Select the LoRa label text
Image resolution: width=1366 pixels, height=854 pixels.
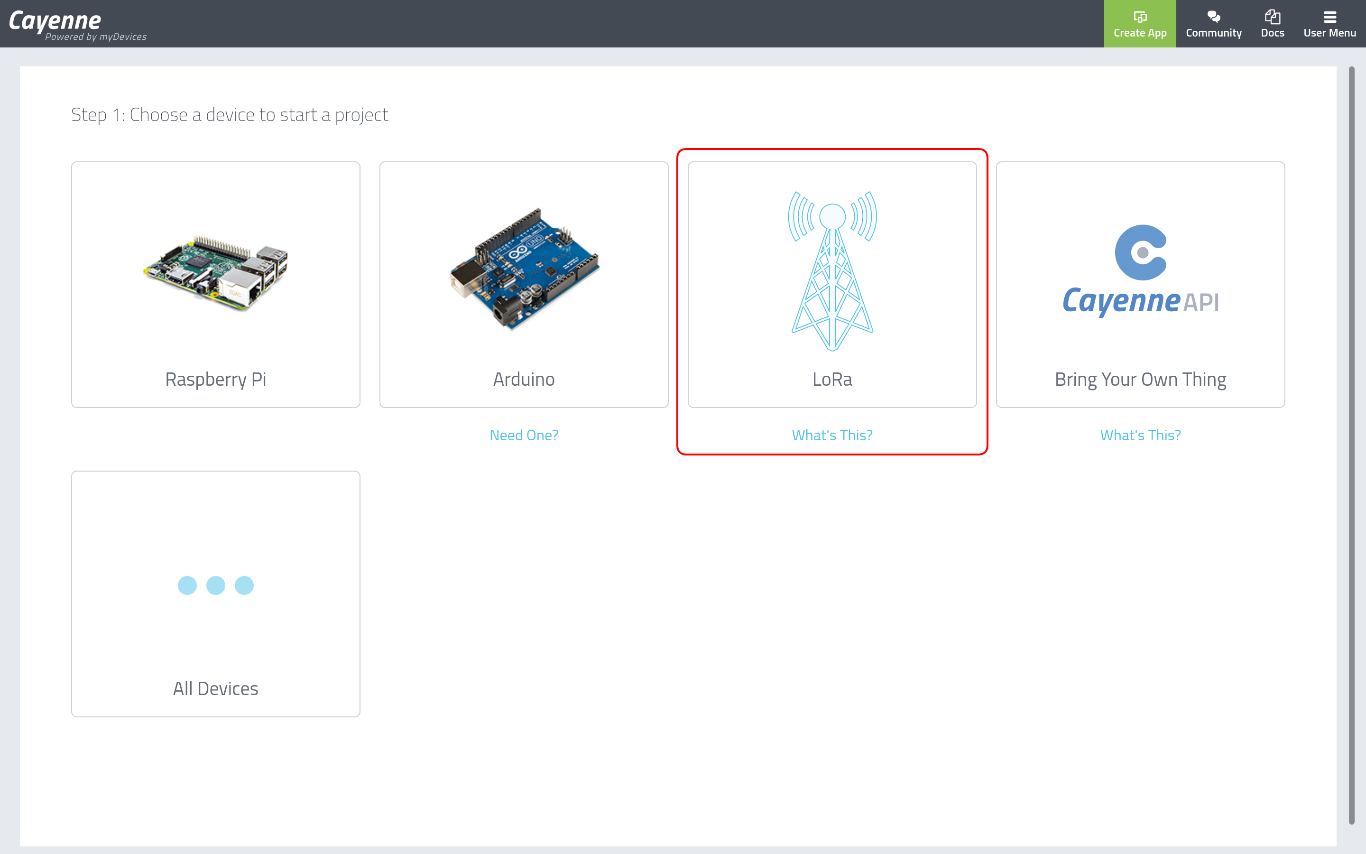coord(832,379)
